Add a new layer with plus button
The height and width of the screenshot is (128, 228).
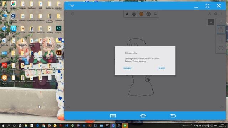[221, 22]
